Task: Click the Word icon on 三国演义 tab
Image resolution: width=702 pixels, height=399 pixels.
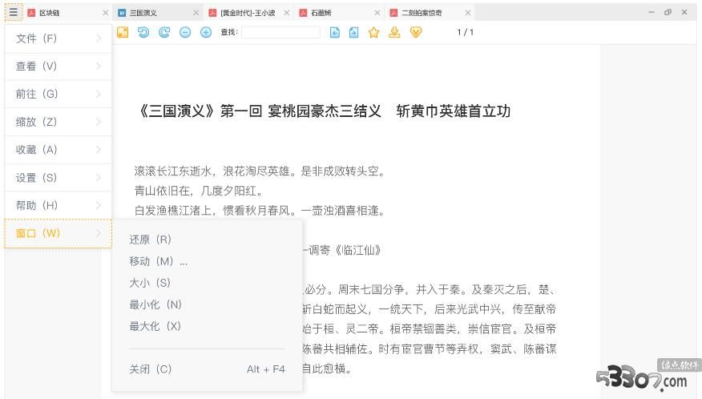Action: [x=122, y=13]
